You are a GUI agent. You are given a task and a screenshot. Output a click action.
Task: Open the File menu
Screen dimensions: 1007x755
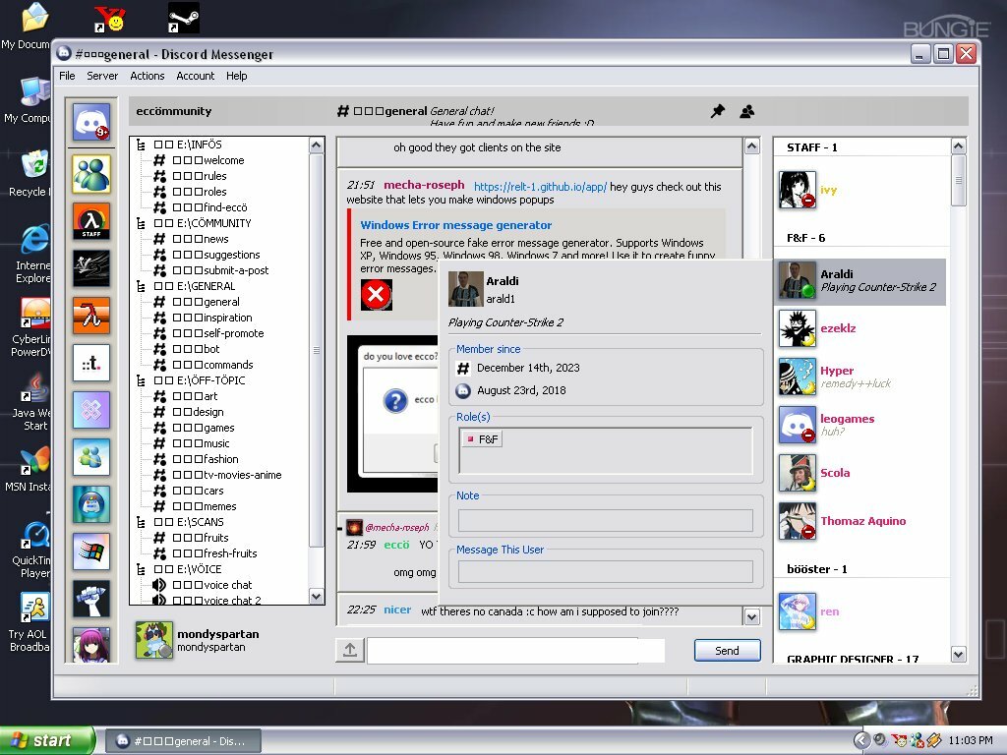click(x=68, y=76)
